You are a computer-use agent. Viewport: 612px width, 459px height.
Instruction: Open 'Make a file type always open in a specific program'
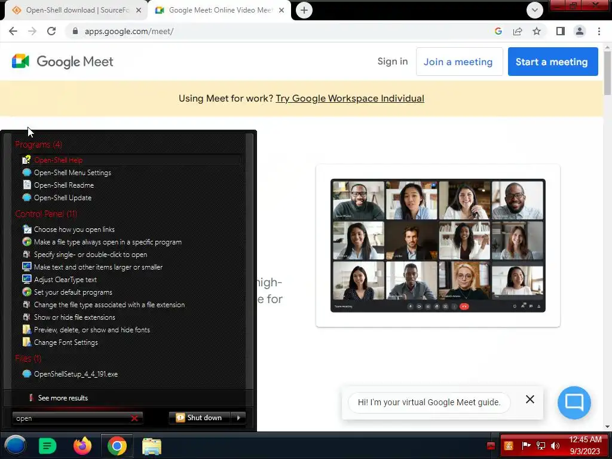pyautogui.click(x=108, y=242)
